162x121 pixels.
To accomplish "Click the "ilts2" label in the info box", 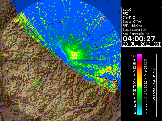I will tap(127, 10).
